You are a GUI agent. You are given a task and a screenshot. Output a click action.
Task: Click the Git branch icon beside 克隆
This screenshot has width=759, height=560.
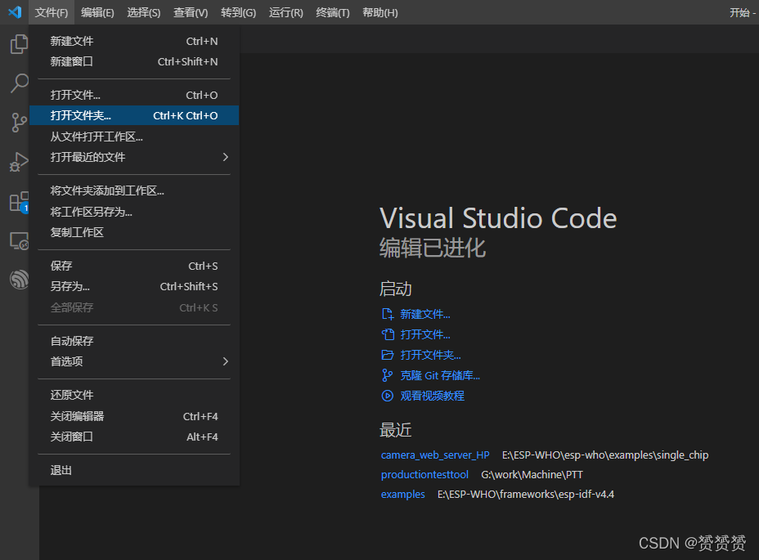click(x=388, y=375)
